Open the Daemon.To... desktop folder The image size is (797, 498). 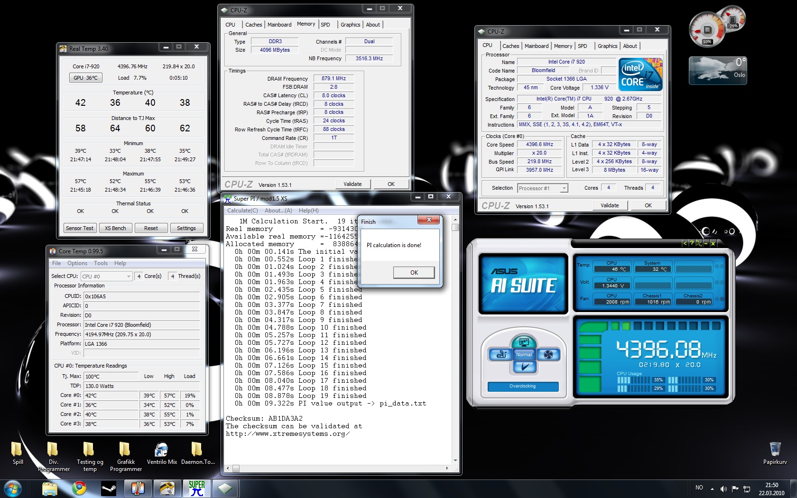coord(198,453)
